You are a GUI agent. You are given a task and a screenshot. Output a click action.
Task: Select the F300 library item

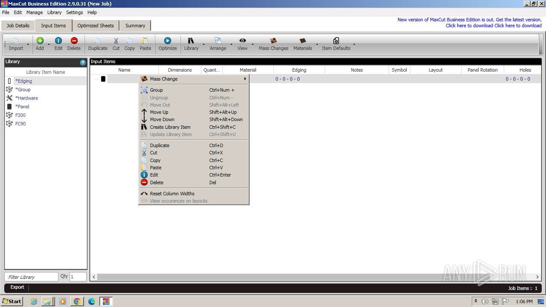(x=46, y=115)
